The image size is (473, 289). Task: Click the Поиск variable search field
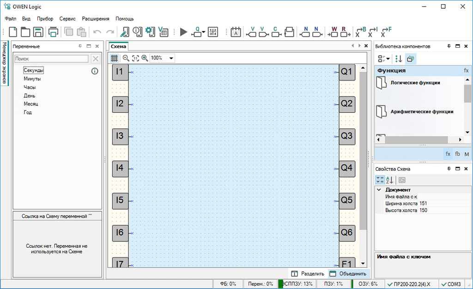[x=51, y=59]
